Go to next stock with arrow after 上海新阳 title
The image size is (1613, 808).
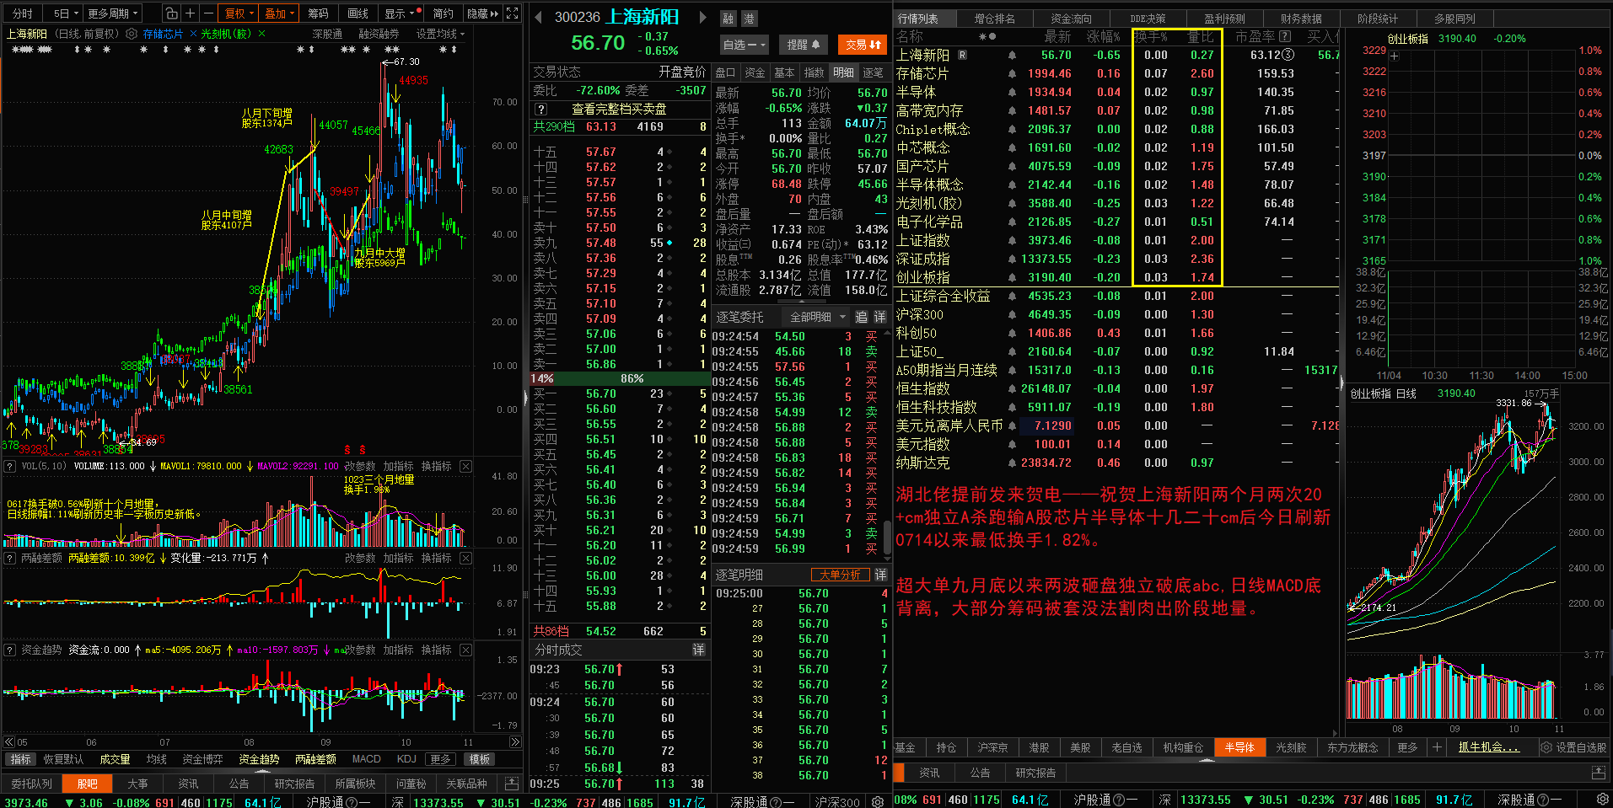[702, 17]
